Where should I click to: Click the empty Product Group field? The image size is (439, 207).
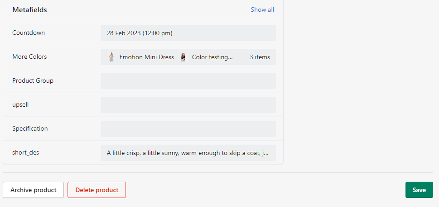[x=188, y=81]
